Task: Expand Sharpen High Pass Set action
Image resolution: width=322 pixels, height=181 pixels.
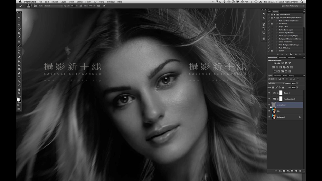Action: tap(277, 32)
